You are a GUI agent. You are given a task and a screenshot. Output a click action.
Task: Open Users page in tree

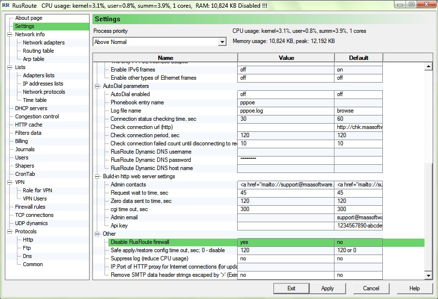tap(22, 157)
